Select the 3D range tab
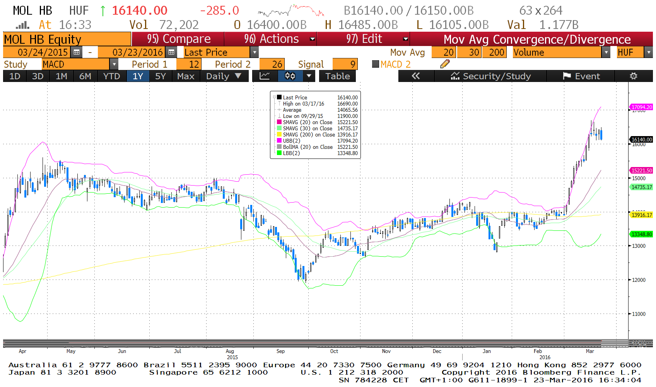The image size is (656, 387). pyautogui.click(x=38, y=76)
